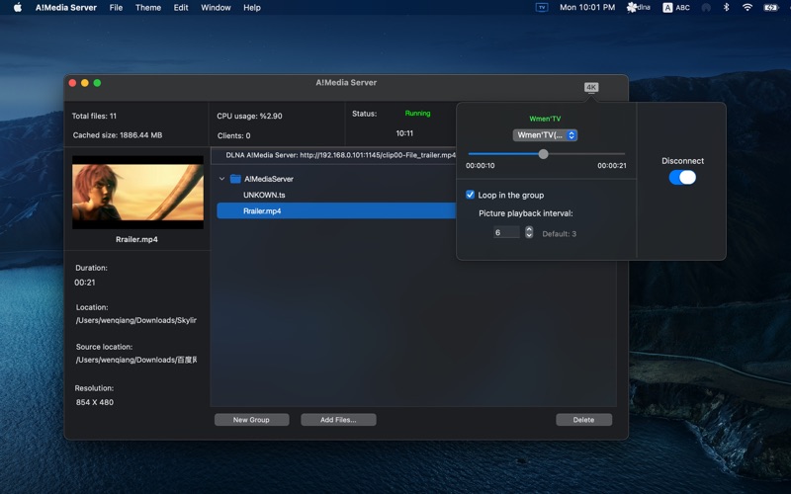This screenshot has height=494, width=791.
Task: Click the A!MediaServer folder icon
Action: (x=235, y=179)
